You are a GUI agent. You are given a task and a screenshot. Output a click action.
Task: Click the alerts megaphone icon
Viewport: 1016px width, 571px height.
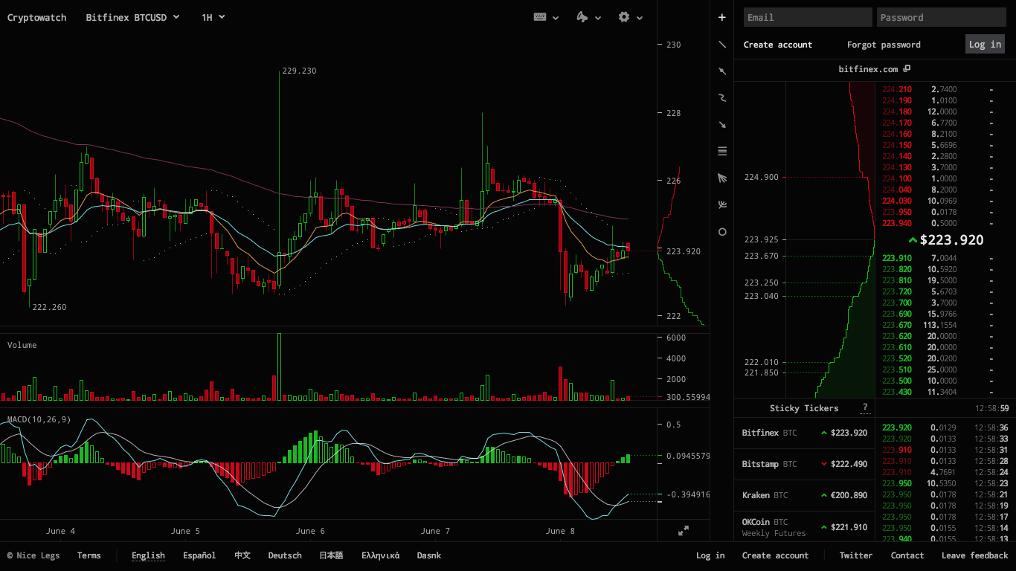point(582,17)
